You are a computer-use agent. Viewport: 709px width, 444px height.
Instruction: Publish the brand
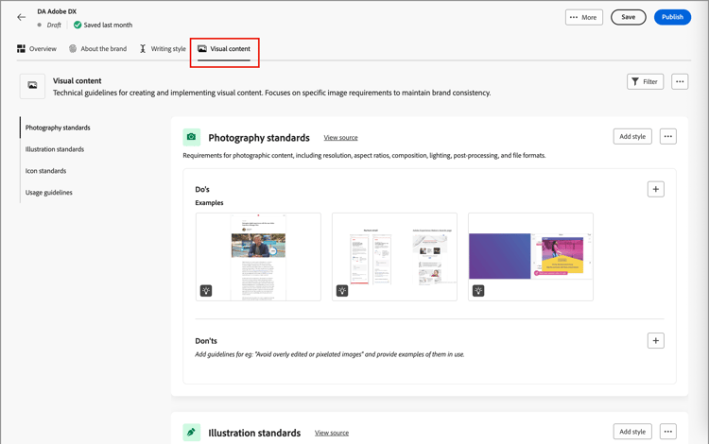click(x=672, y=17)
